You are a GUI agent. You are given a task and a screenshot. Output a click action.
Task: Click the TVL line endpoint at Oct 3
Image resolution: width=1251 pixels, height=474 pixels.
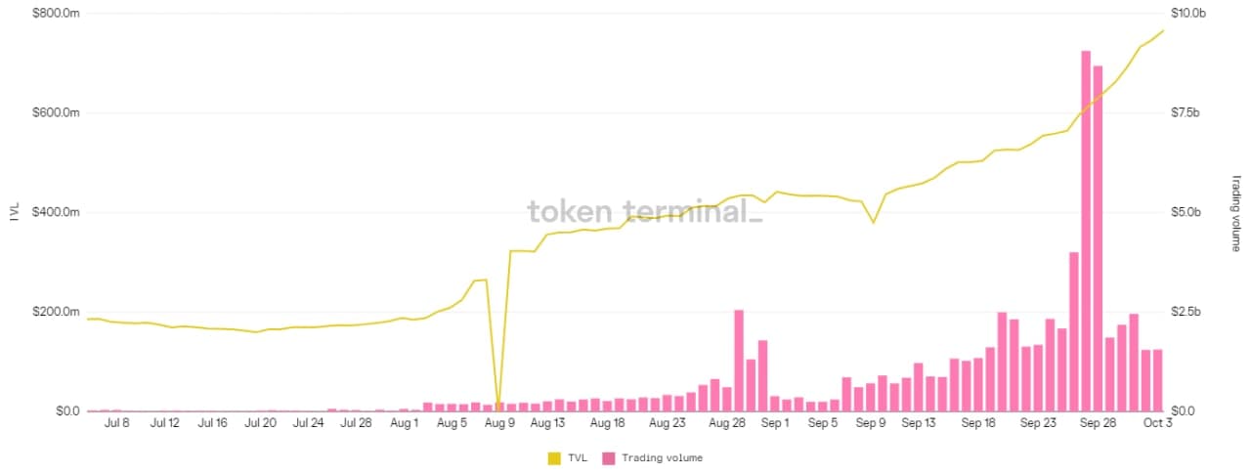click(1162, 31)
